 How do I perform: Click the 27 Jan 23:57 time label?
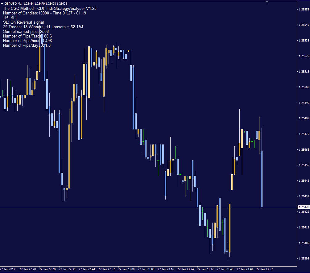point(264,269)
